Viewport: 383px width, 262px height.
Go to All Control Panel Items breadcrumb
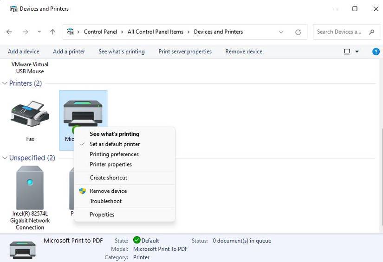[156, 32]
